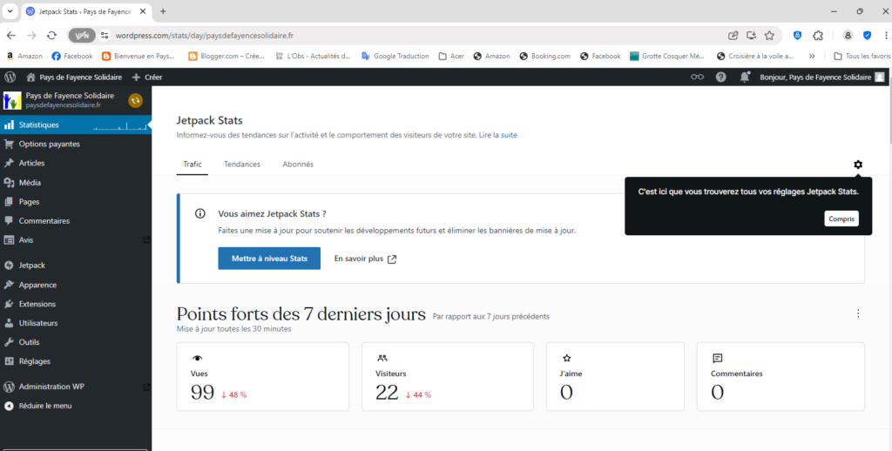
Task: Click the help question mark icon
Action: tap(720, 77)
